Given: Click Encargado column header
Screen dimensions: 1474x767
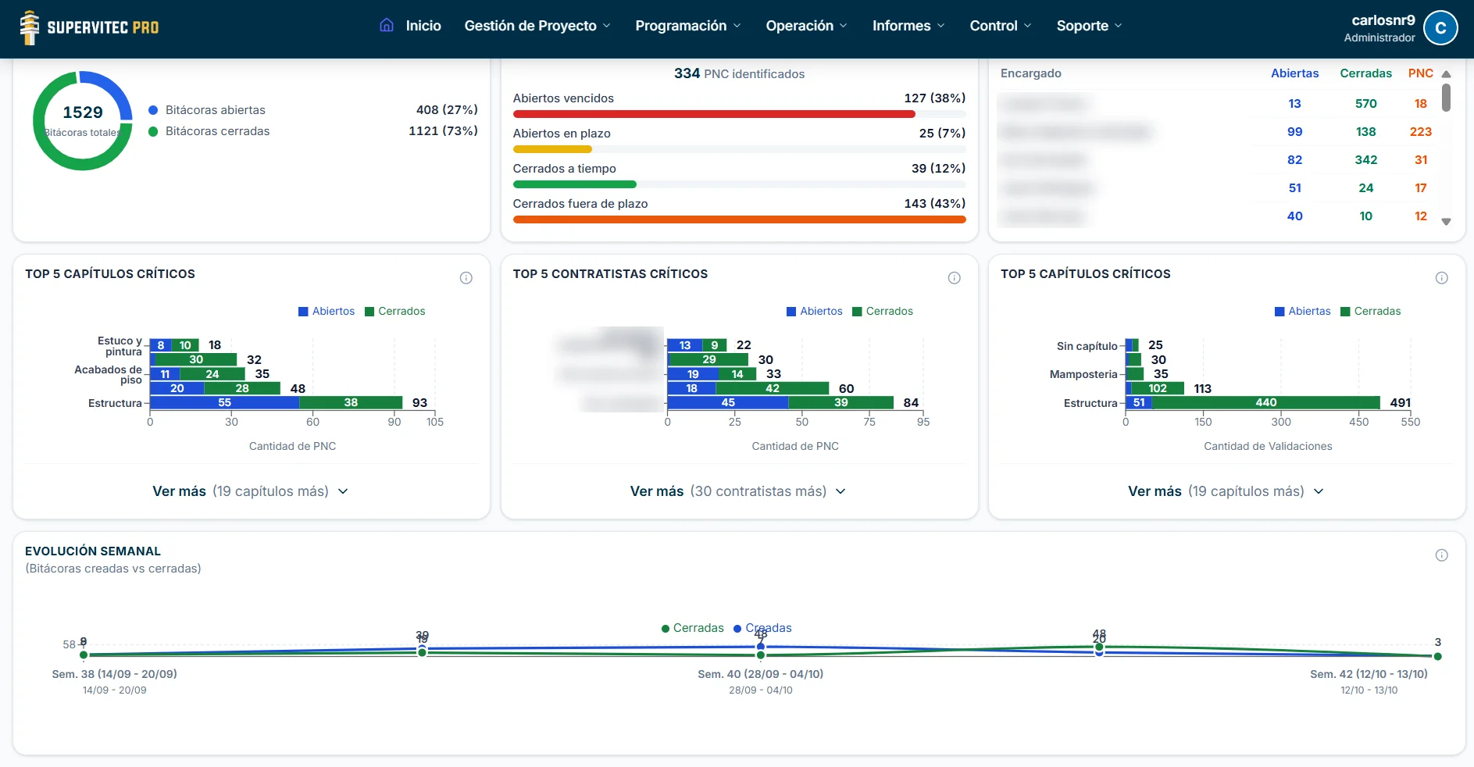Looking at the screenshot, I should click(1031, 73).
